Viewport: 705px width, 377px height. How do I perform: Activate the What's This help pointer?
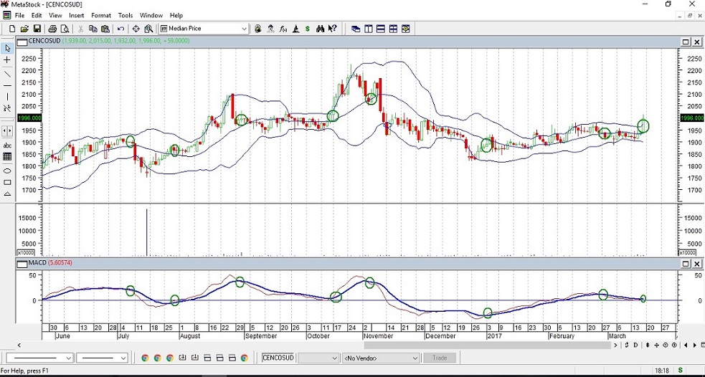tap(332, 29)
